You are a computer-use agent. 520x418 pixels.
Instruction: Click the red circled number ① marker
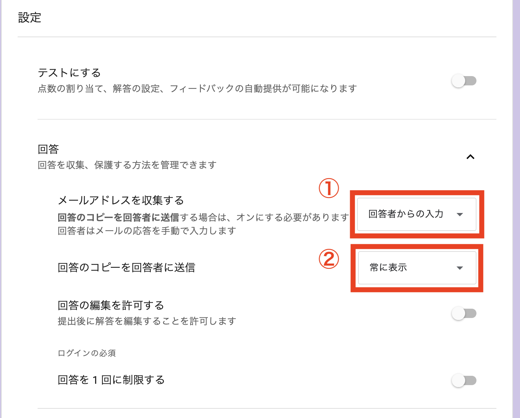click(329, 188)
